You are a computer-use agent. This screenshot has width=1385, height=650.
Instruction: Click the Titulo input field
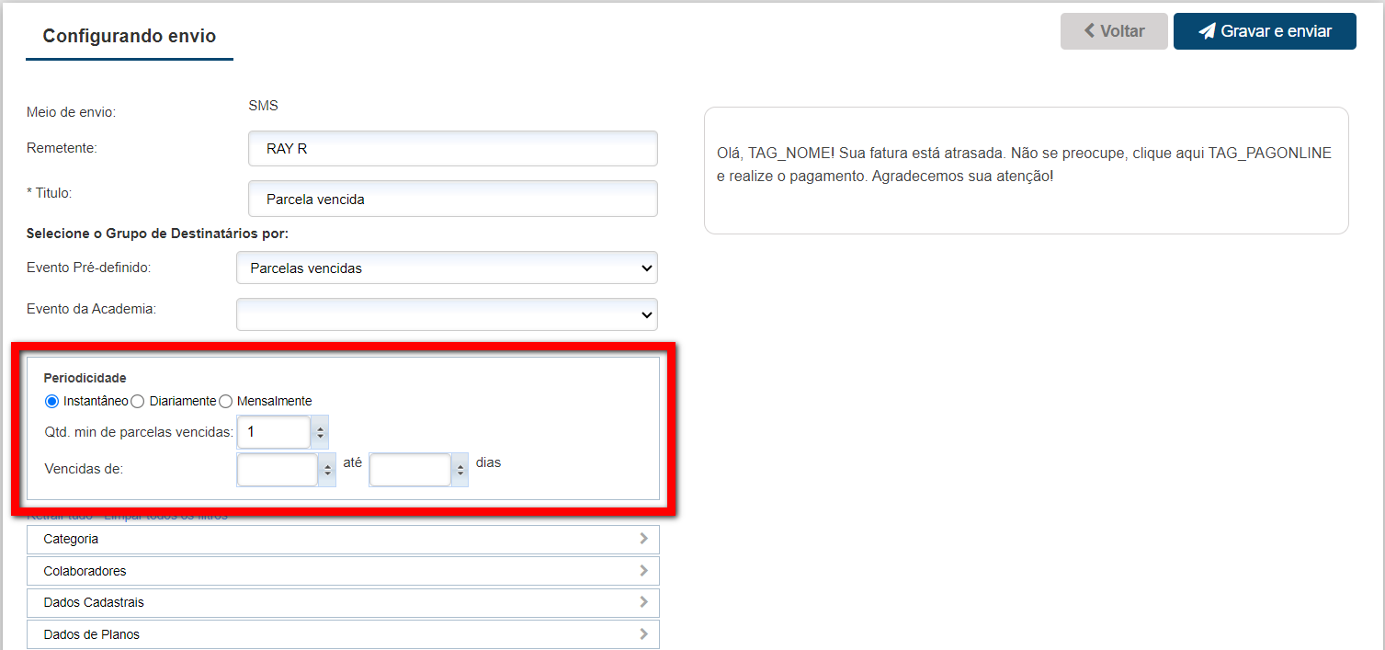(x=452, y=199)
